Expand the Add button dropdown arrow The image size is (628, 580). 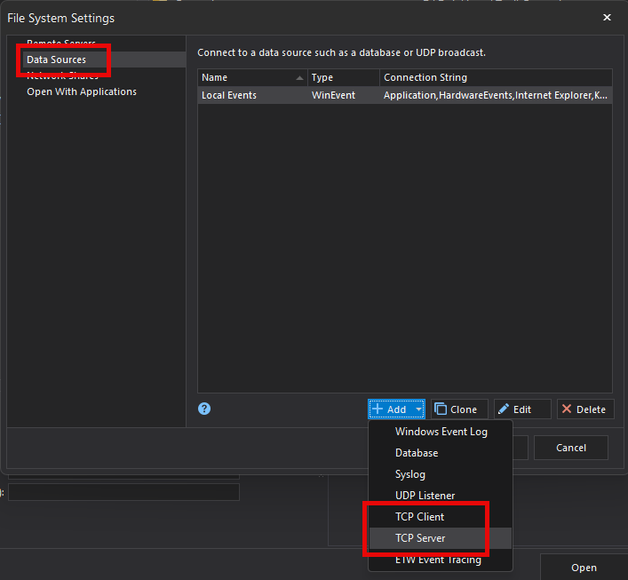[418, 409]
